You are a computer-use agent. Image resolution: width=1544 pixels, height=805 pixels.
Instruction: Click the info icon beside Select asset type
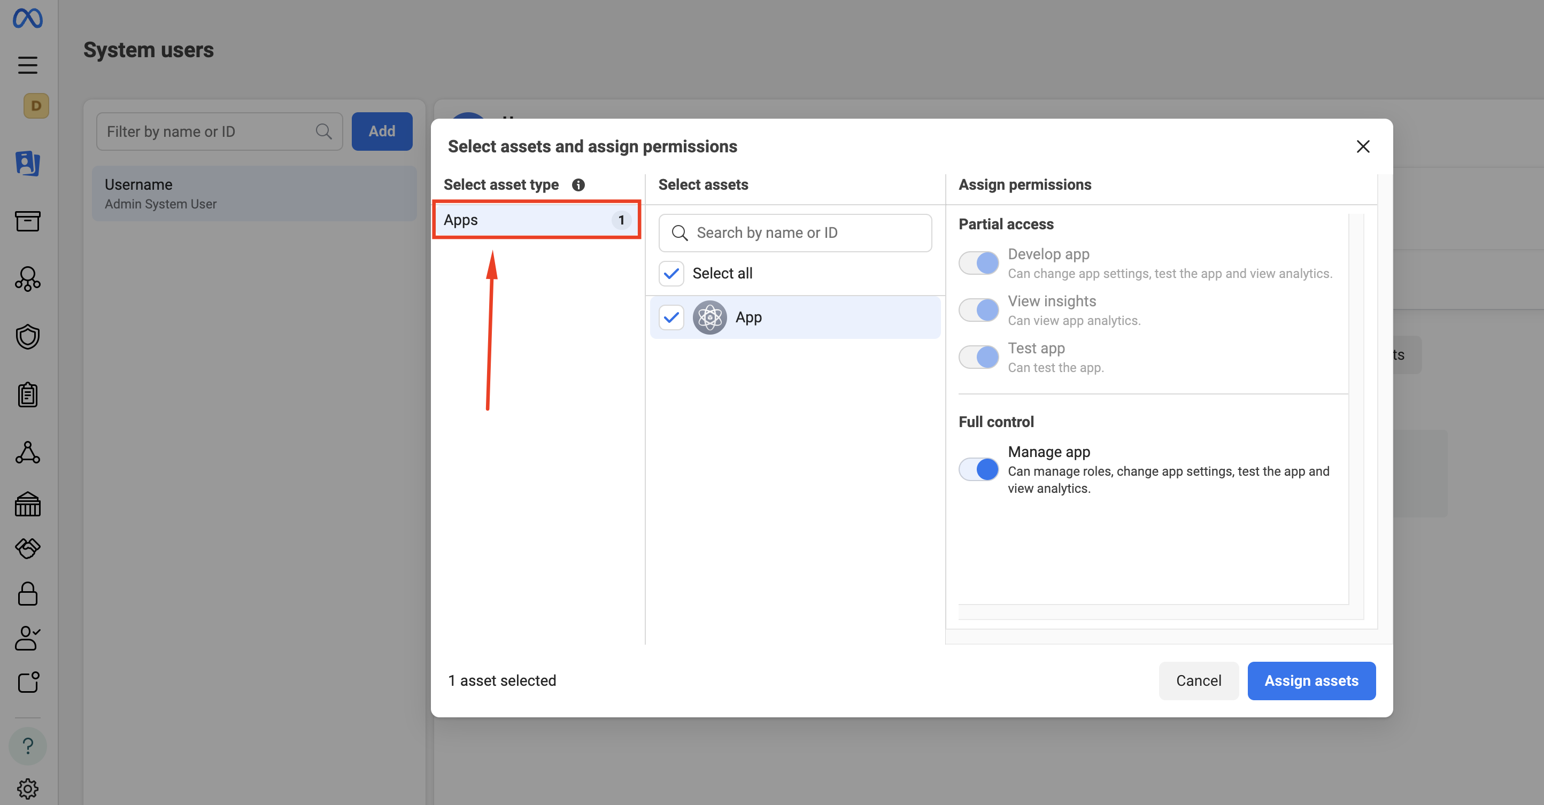[x=578, y=184]
